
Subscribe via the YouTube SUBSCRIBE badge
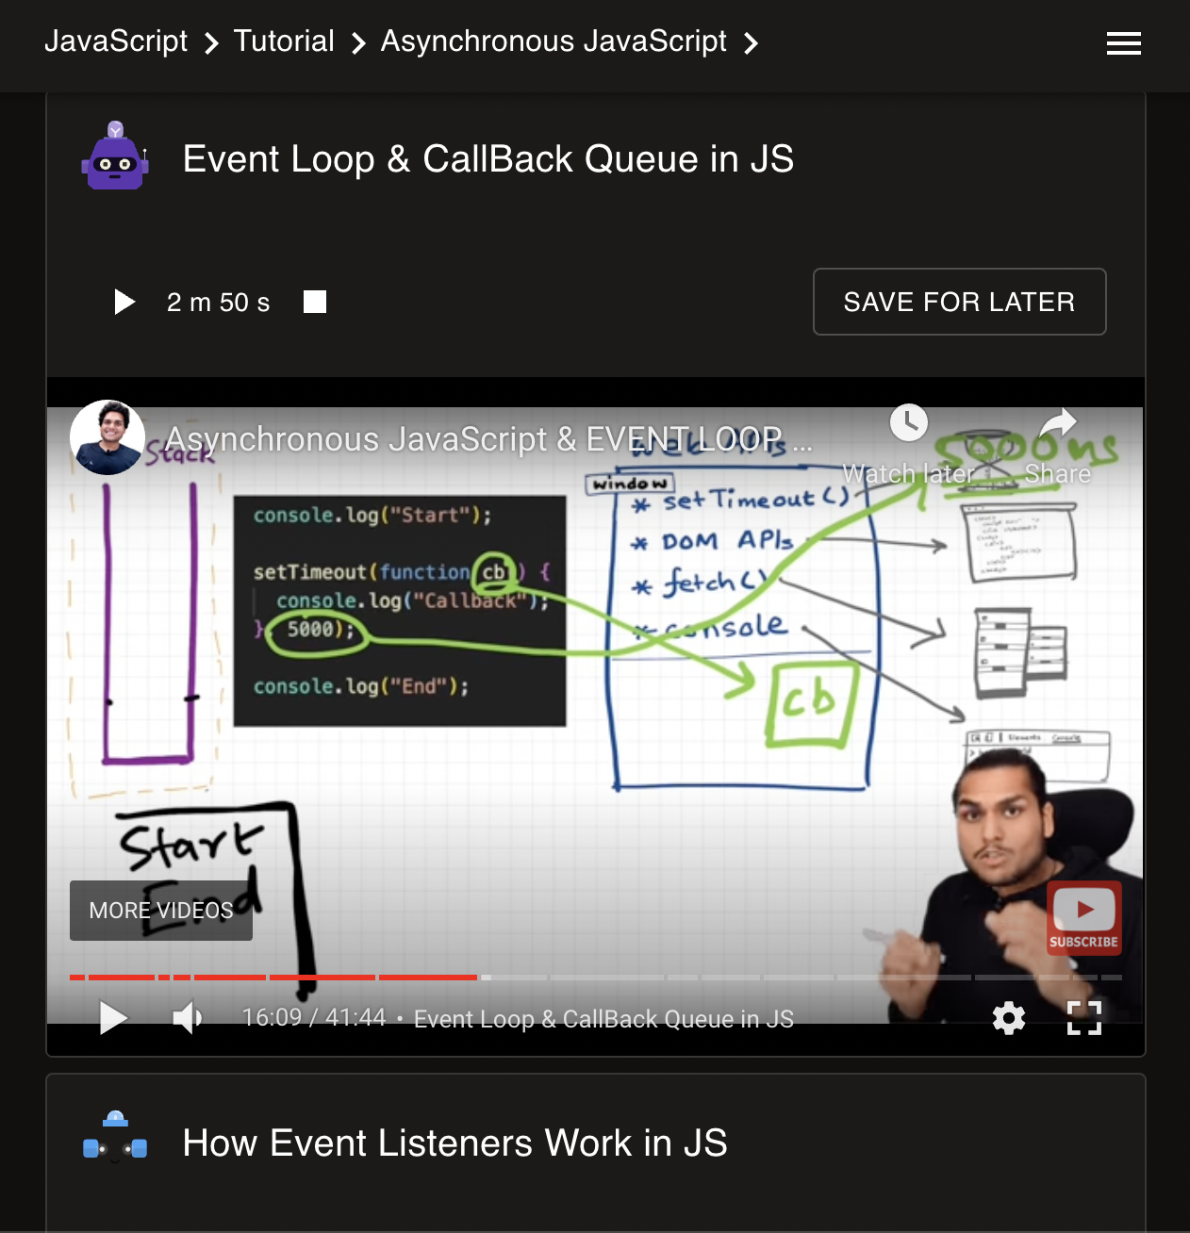point(1084,918)
